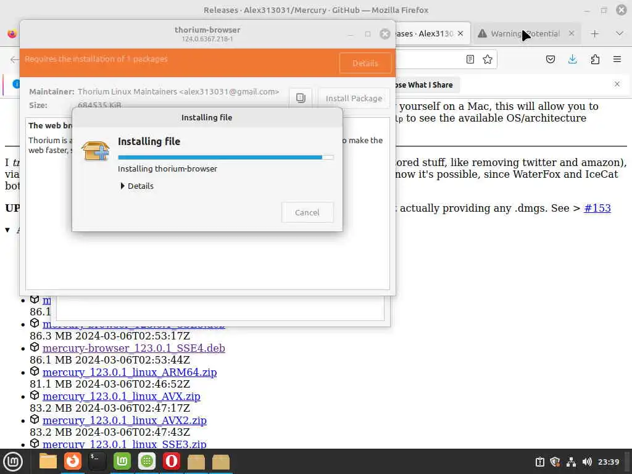632x474 pixels.
Task: Open Terminal from taskbar
Action: click(97, 462)
